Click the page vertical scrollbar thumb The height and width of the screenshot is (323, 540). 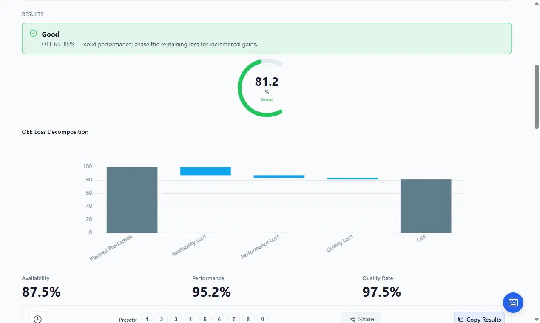pos(537,96)
